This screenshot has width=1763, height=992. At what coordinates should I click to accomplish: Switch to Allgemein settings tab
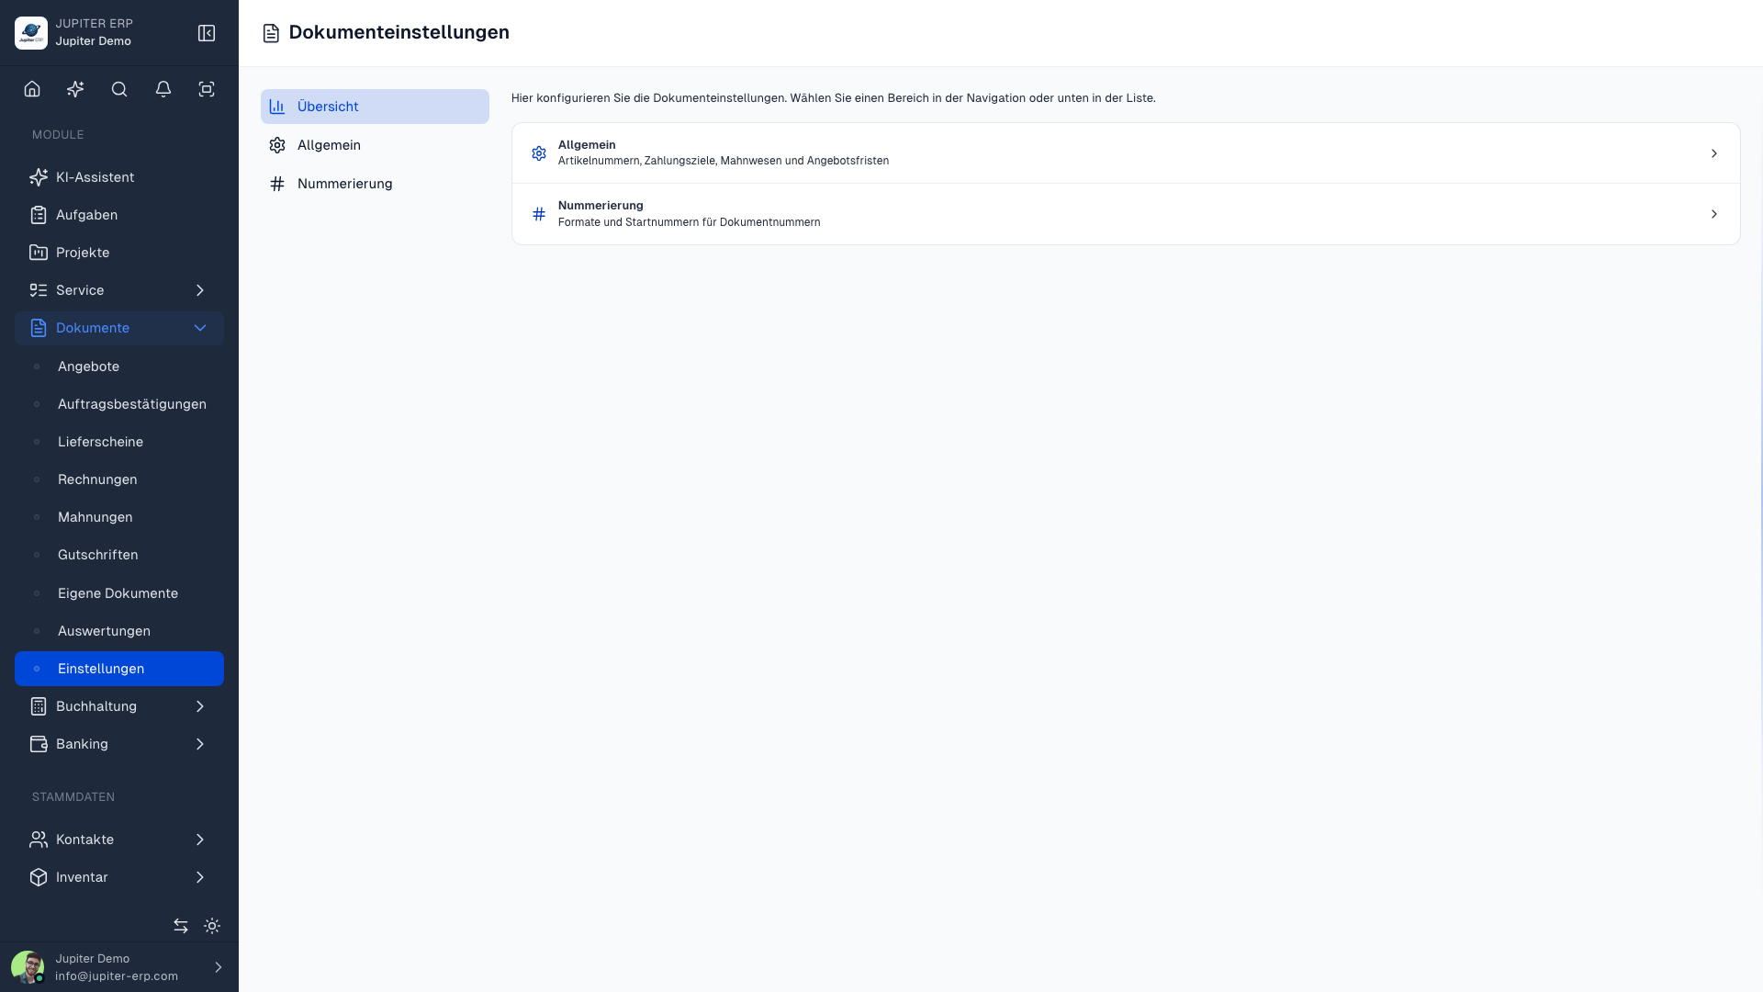[x=375, y=145]
